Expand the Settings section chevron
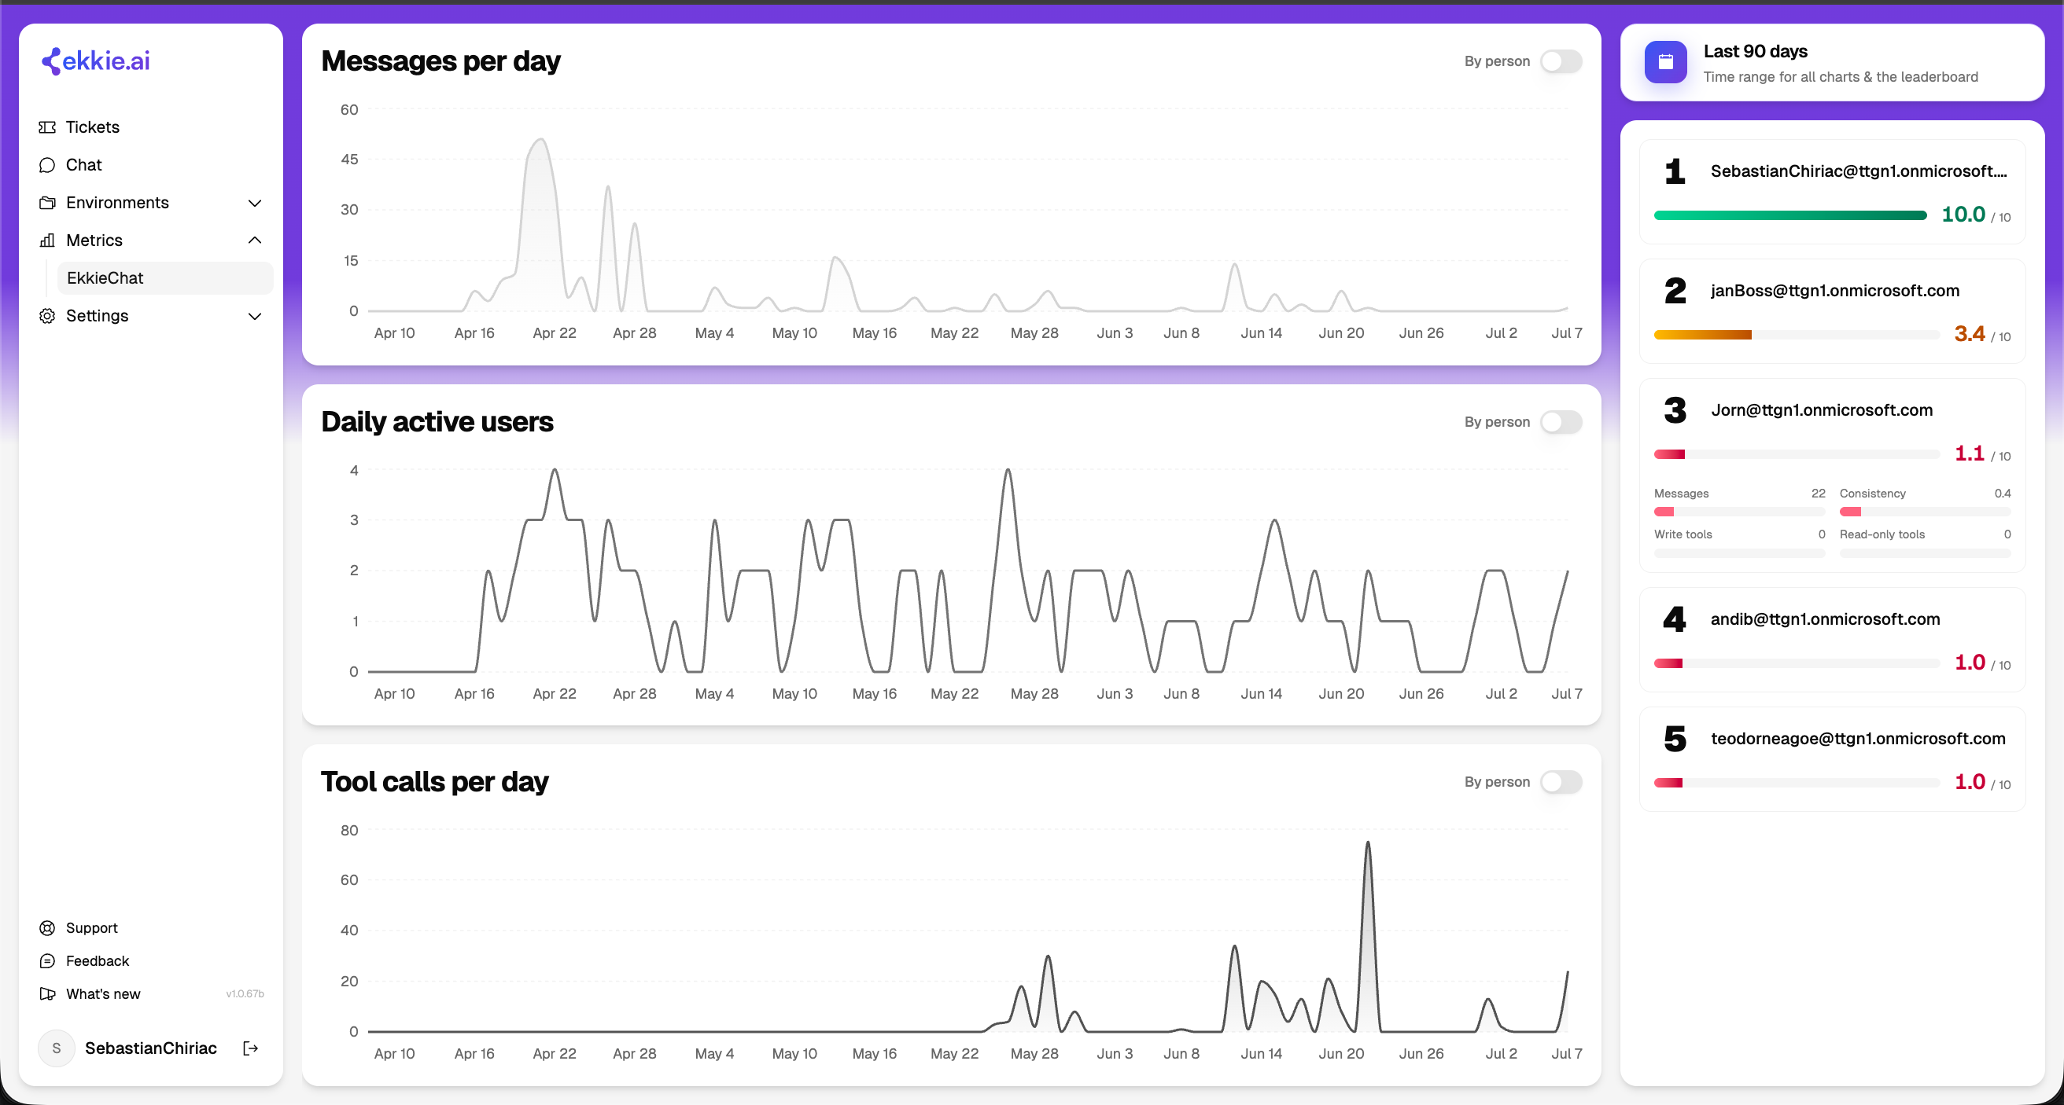2064x1105 pixels. (255, 316)
